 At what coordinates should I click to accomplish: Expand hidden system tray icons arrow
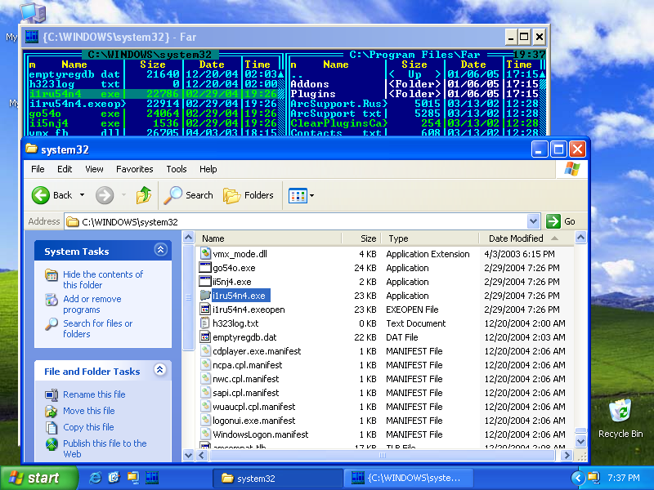tap(578, 478)
